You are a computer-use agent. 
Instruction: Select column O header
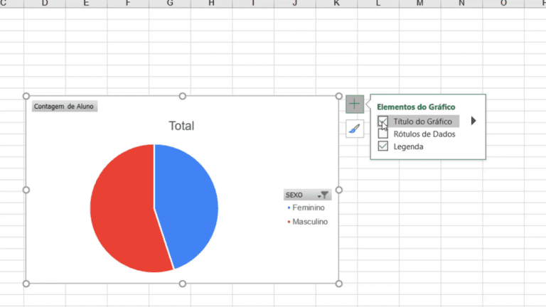tap(503, 4)
